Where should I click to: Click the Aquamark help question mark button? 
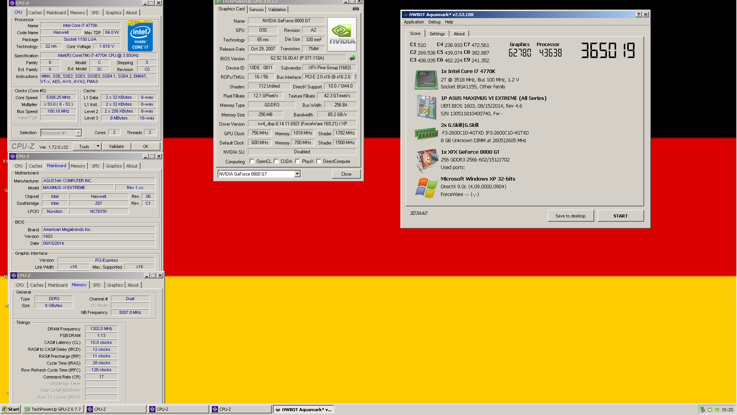click(639, 15)
